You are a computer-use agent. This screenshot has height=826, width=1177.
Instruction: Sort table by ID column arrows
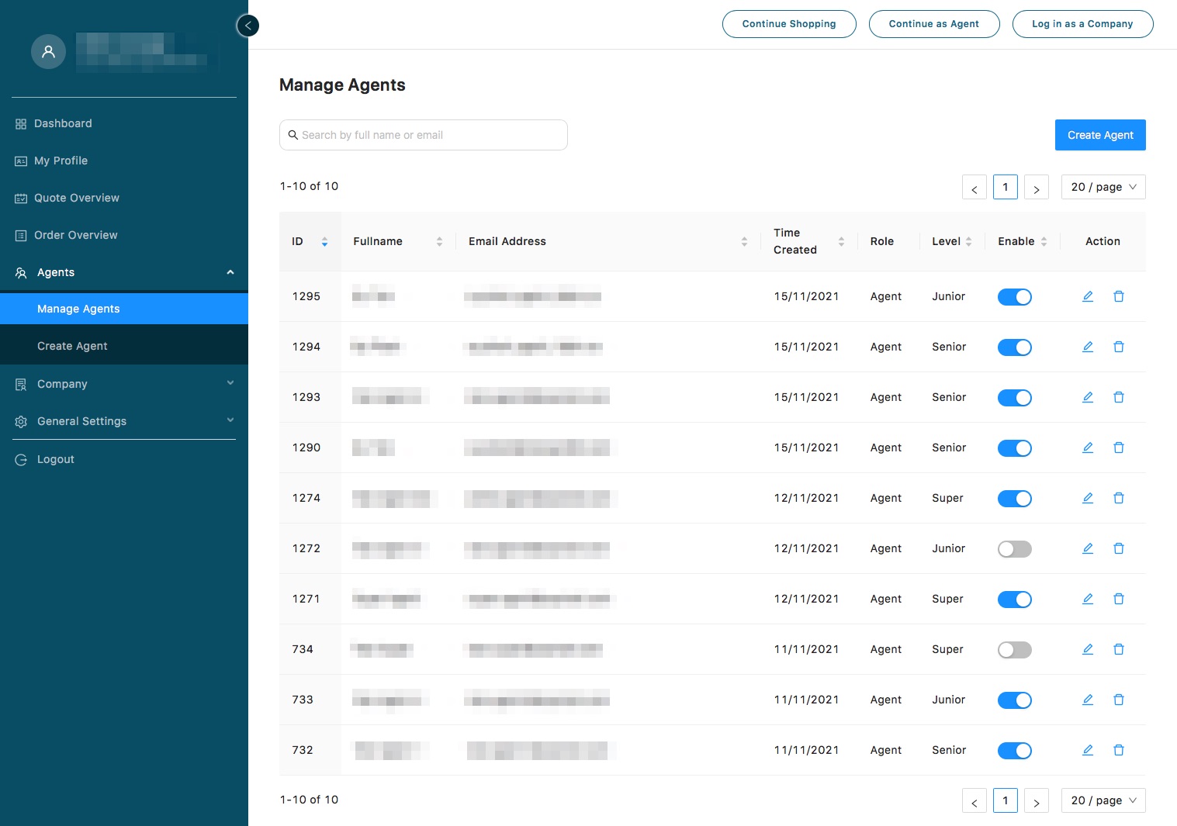coord(324,242)
